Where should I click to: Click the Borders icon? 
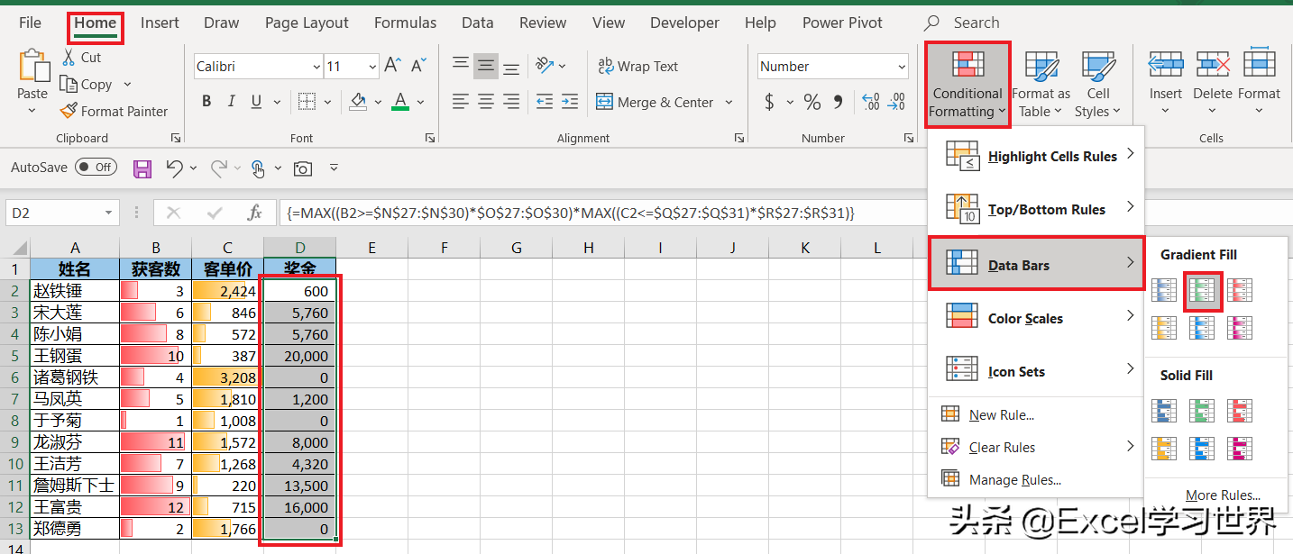307,102
